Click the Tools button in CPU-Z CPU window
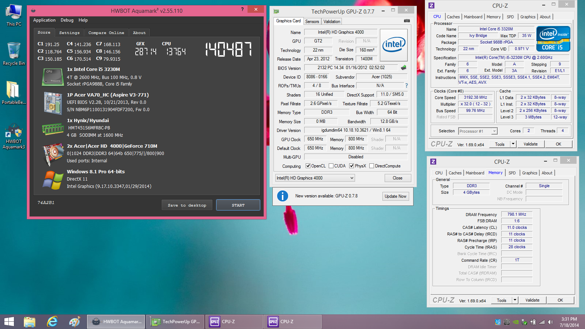 [500, 144]
